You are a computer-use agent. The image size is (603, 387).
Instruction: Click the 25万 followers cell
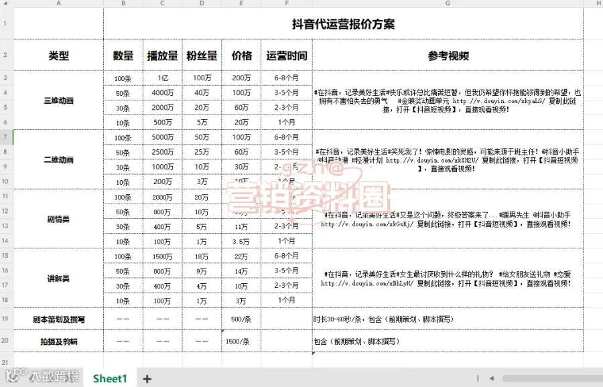point(202,152)
